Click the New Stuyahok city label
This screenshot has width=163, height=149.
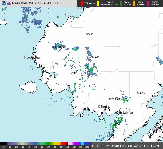click(117, 99)
